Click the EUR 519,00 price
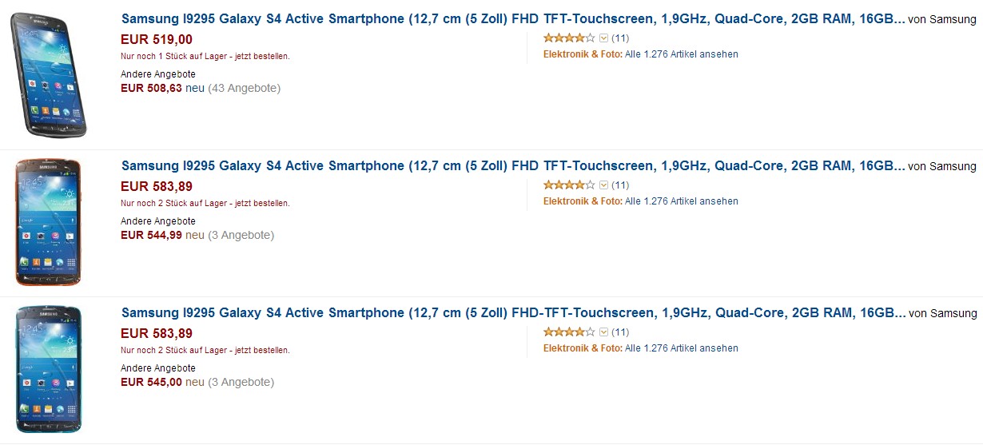Screen dimensions: 983x445 click(157, 39)
